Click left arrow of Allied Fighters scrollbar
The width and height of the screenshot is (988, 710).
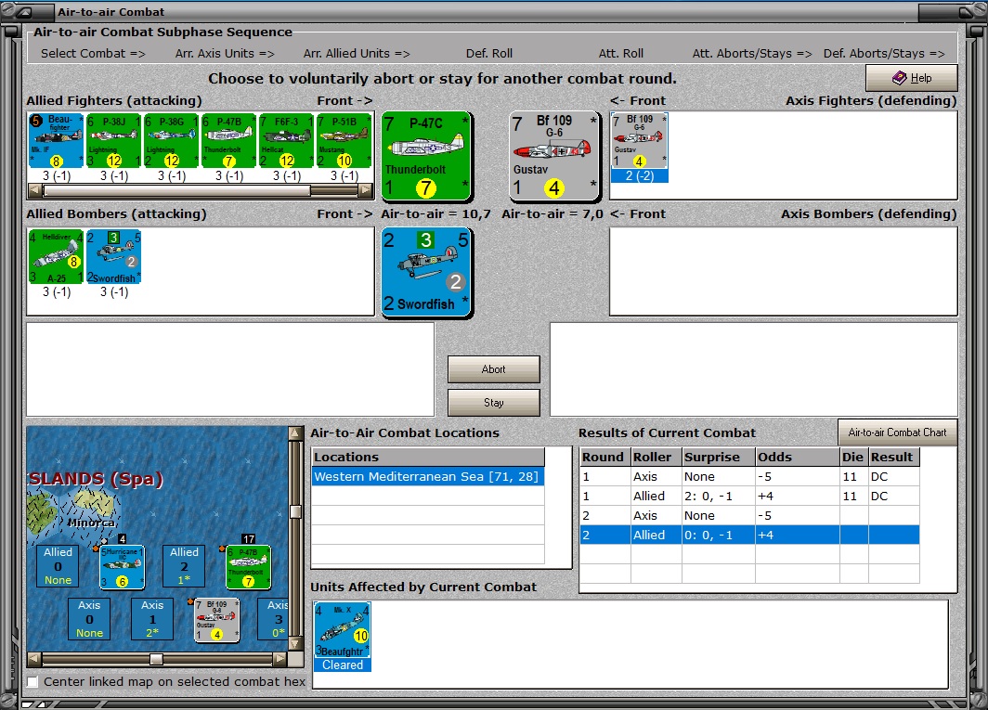[x=34, y=189]
